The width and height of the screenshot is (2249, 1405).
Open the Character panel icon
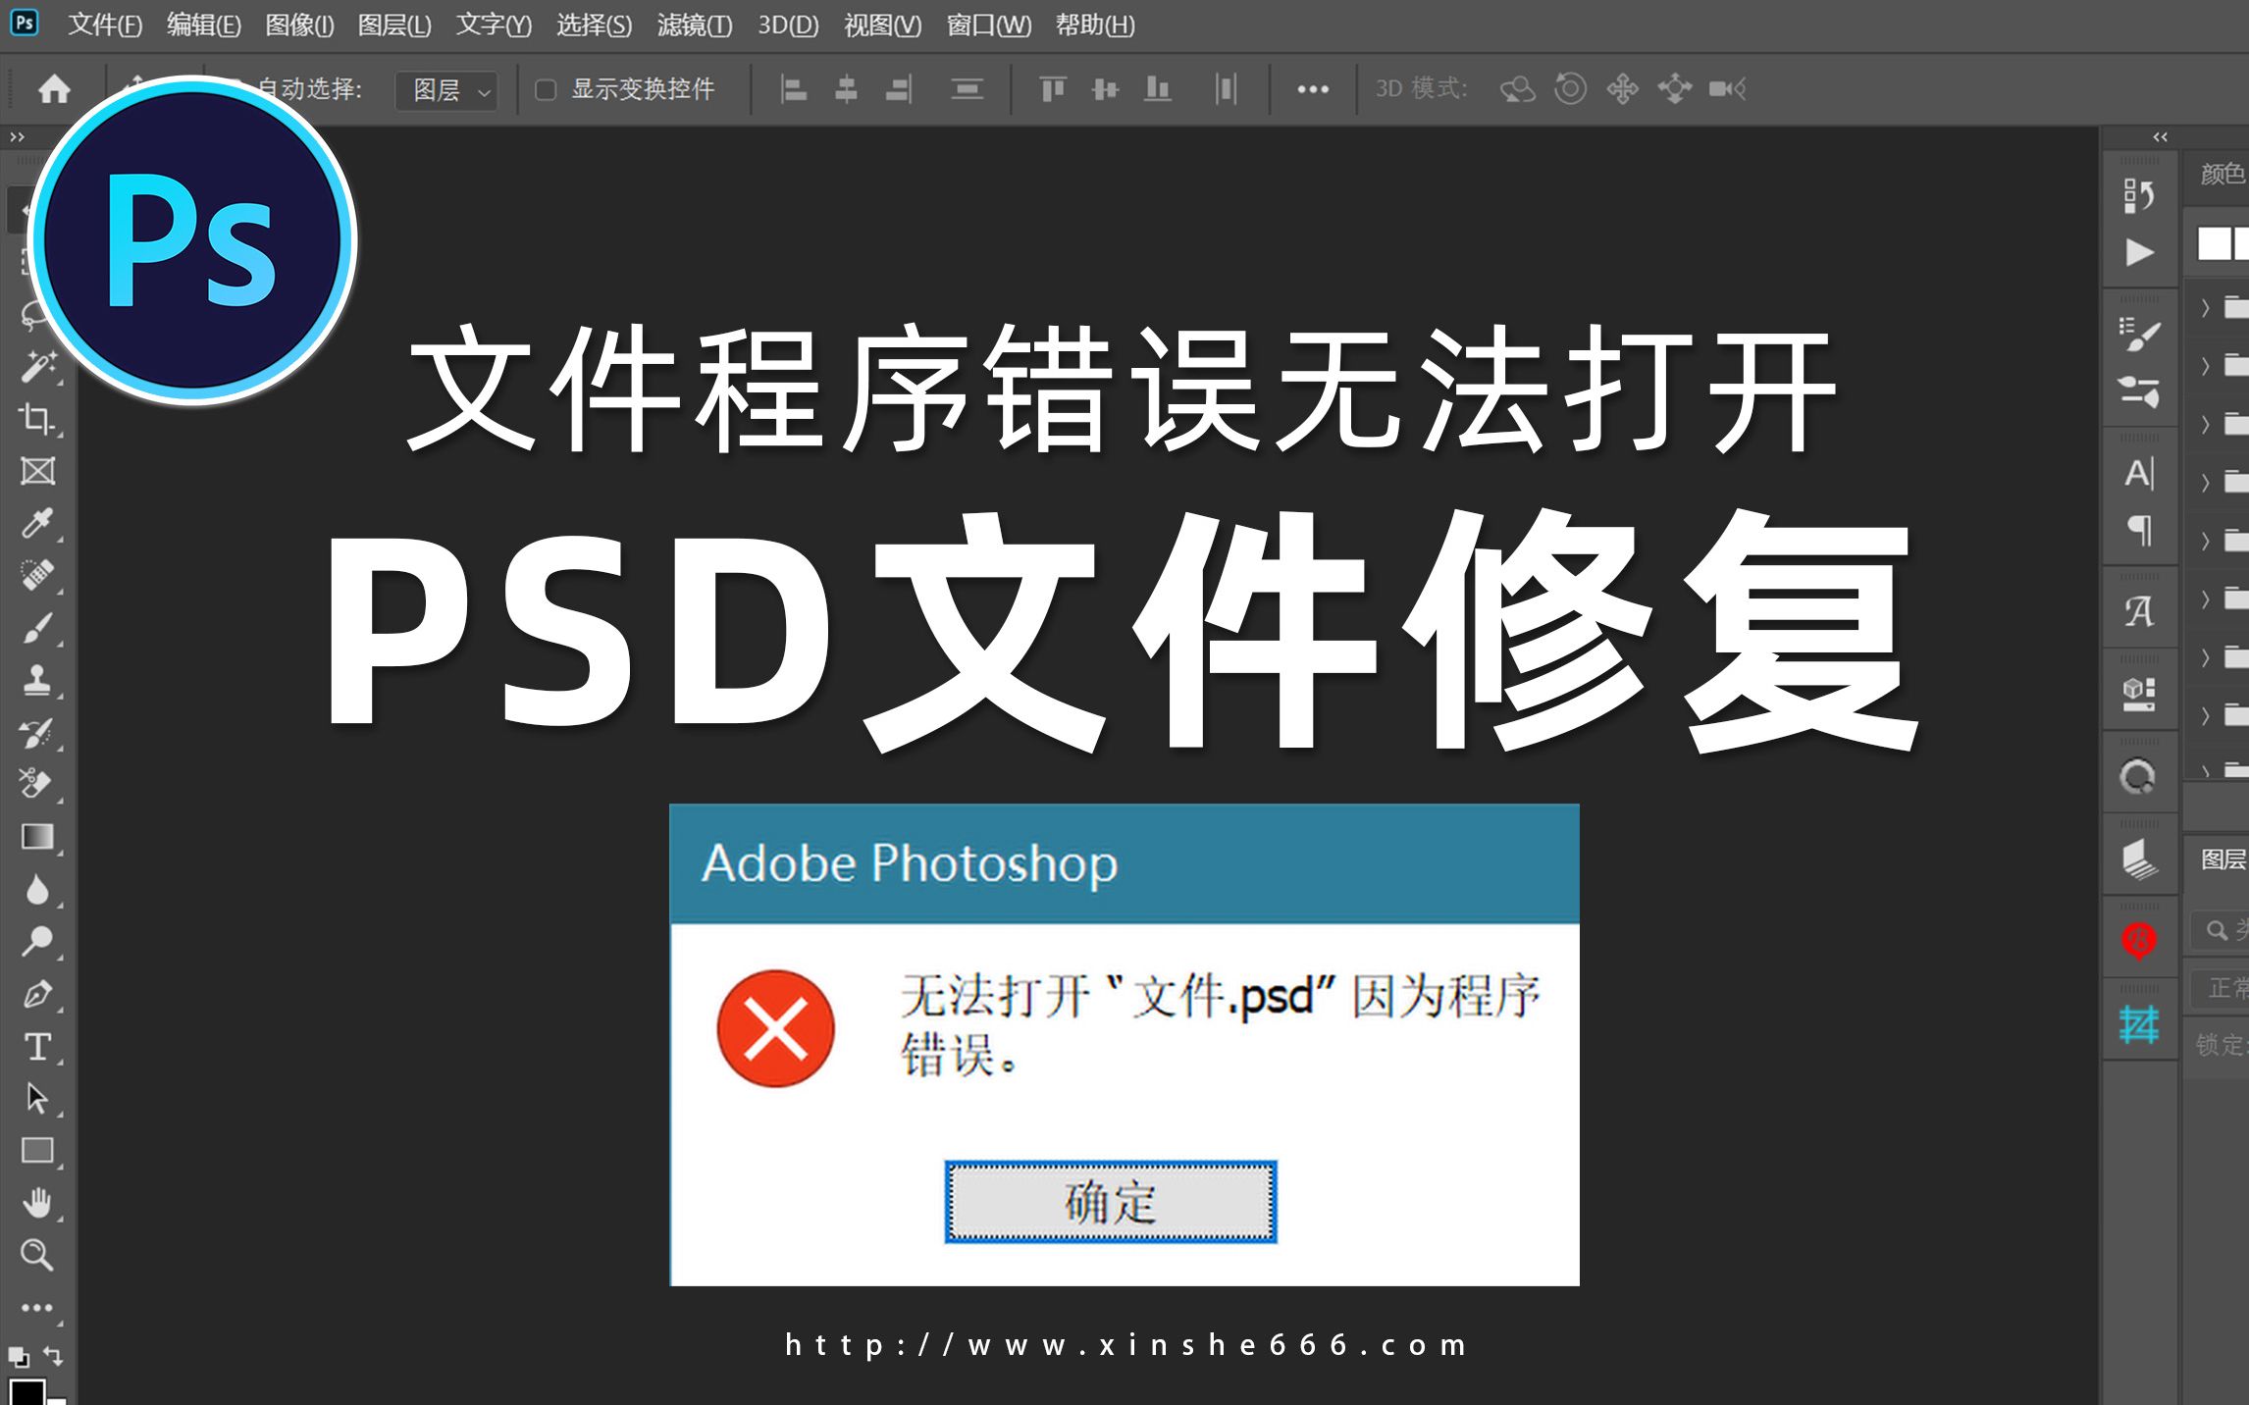[x=2139, y=473]
